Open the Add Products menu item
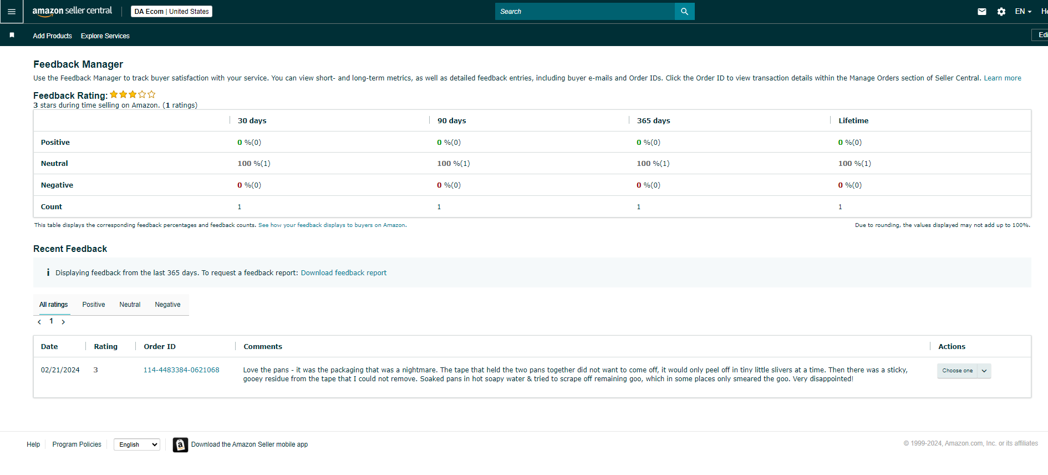 pos(52,36)
